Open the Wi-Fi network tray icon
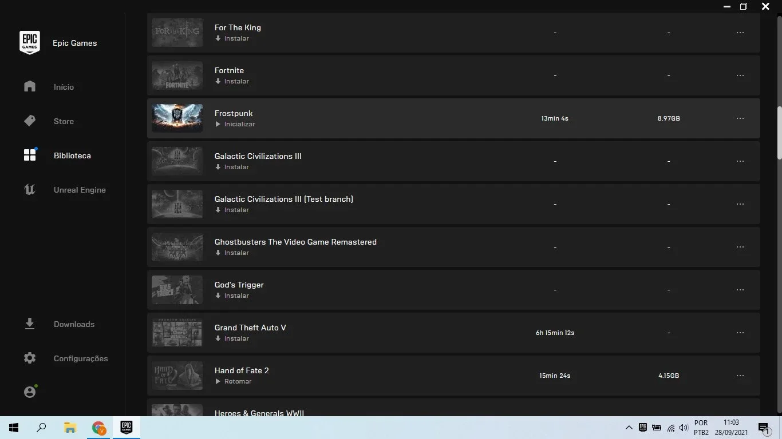 tap(670, 428)
